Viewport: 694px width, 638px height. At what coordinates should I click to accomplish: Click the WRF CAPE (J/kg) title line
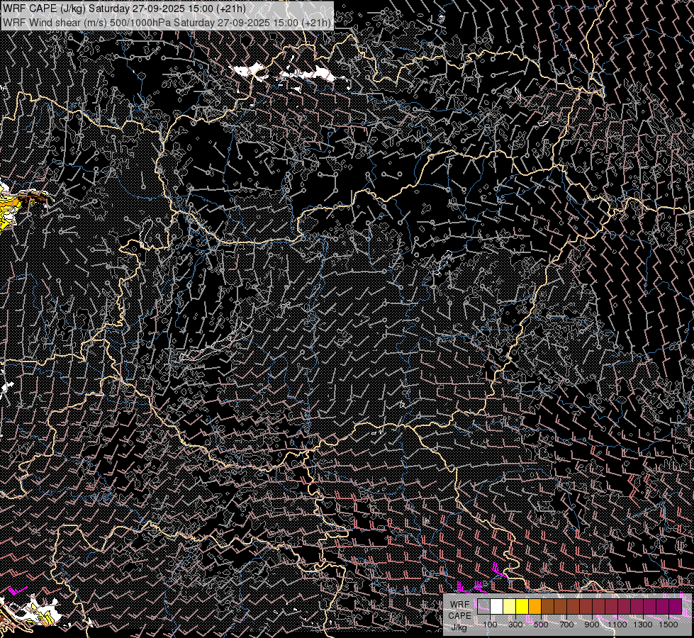coord(124,9)
